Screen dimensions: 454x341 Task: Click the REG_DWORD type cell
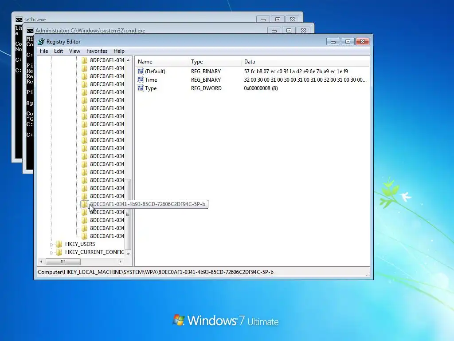[206, 88]
